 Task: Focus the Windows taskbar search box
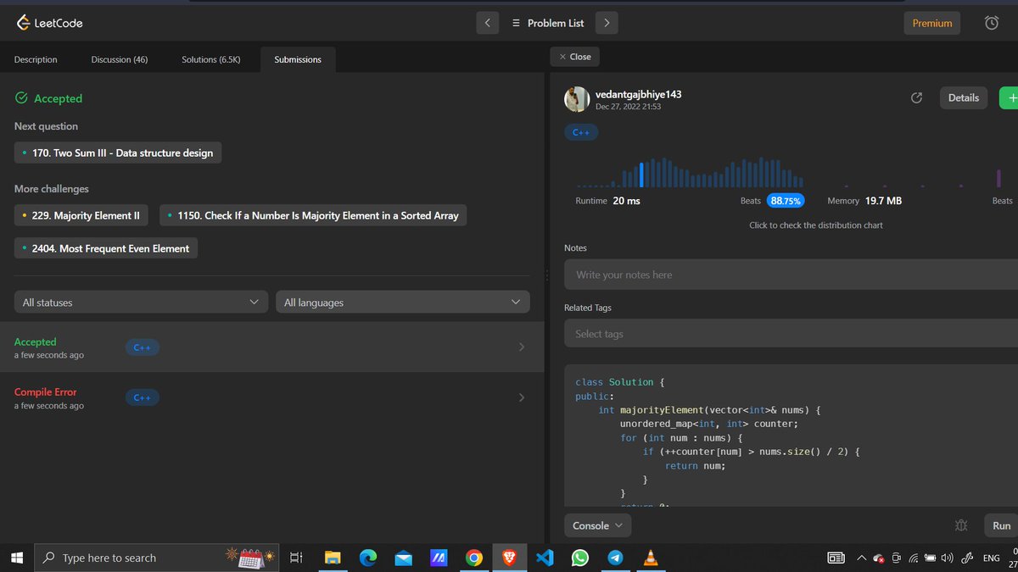click(154, 558)
